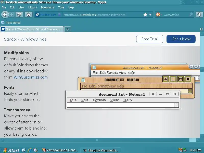Click the first quick launch icon beside Start
The height and width of the screenshot is (153, 204).
(x=23, y=150)
